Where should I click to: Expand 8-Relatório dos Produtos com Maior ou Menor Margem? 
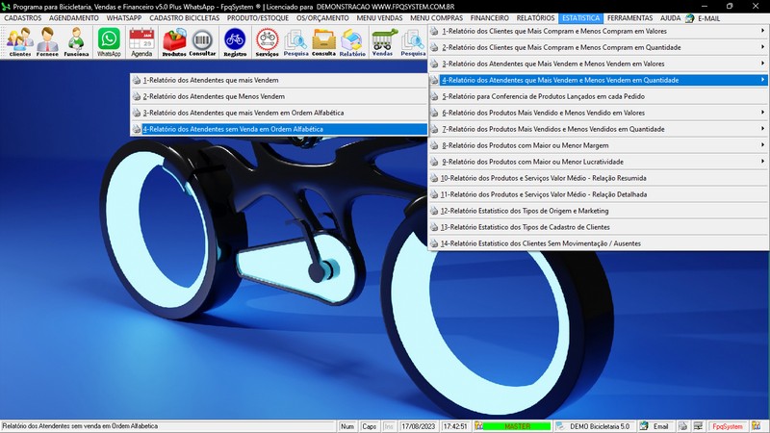pos(598,145)
